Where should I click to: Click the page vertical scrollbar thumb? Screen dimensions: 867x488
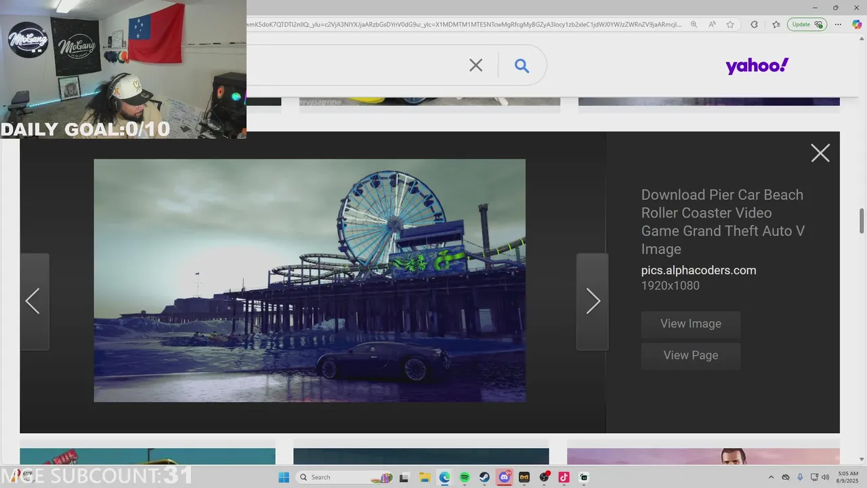(862, 222)
